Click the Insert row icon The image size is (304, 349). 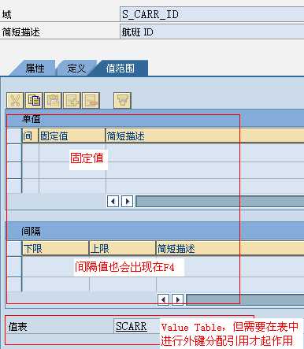click(x=72, y=100)
